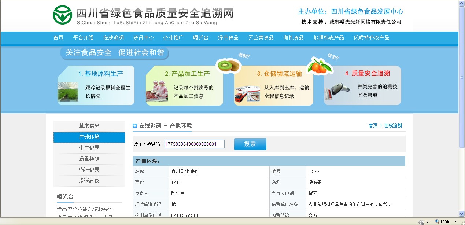Click the kiwi fruit image
The width and height of the screenshot is (465, 225).
pos(228,66)
